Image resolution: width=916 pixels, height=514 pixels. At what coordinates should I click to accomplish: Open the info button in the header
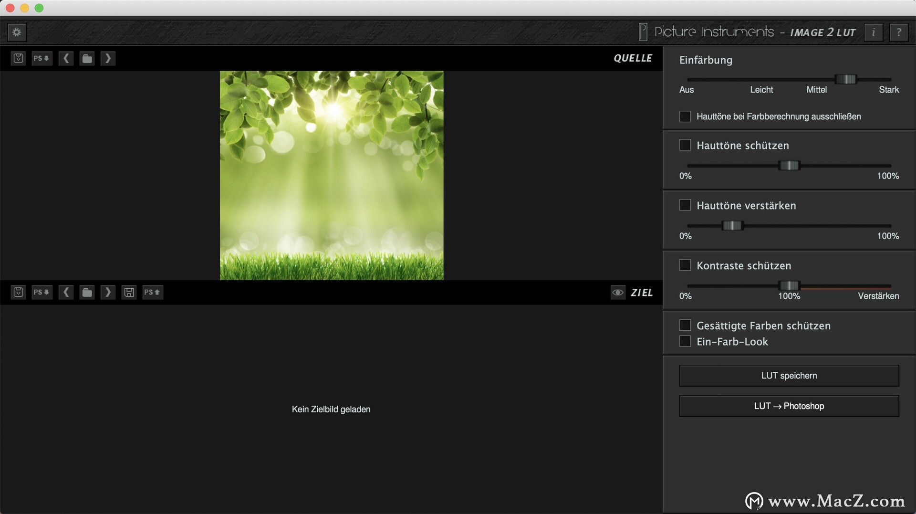874,32
